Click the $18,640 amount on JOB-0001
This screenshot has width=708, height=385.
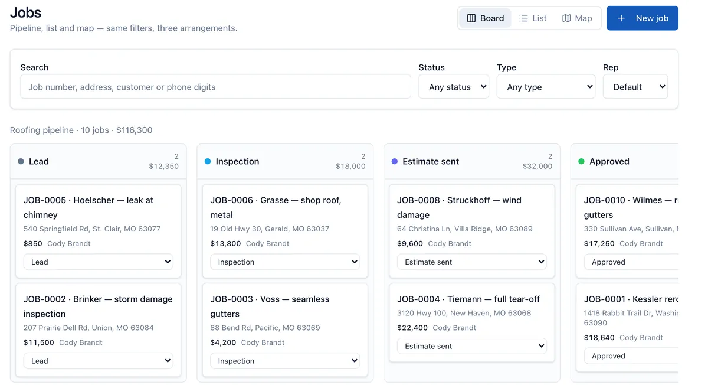[599, 338]
